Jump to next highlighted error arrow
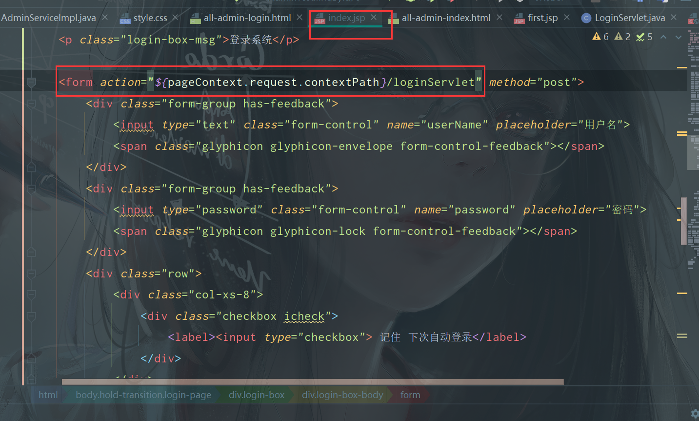The height and width of the screenshot is (421, 699). coord(679,37)
